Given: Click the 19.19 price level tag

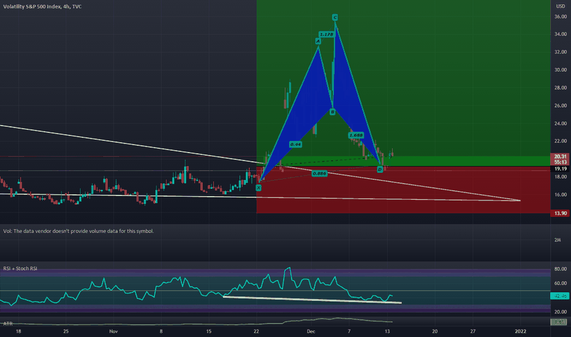Looking at the screenshot, I should pos(560,168).
